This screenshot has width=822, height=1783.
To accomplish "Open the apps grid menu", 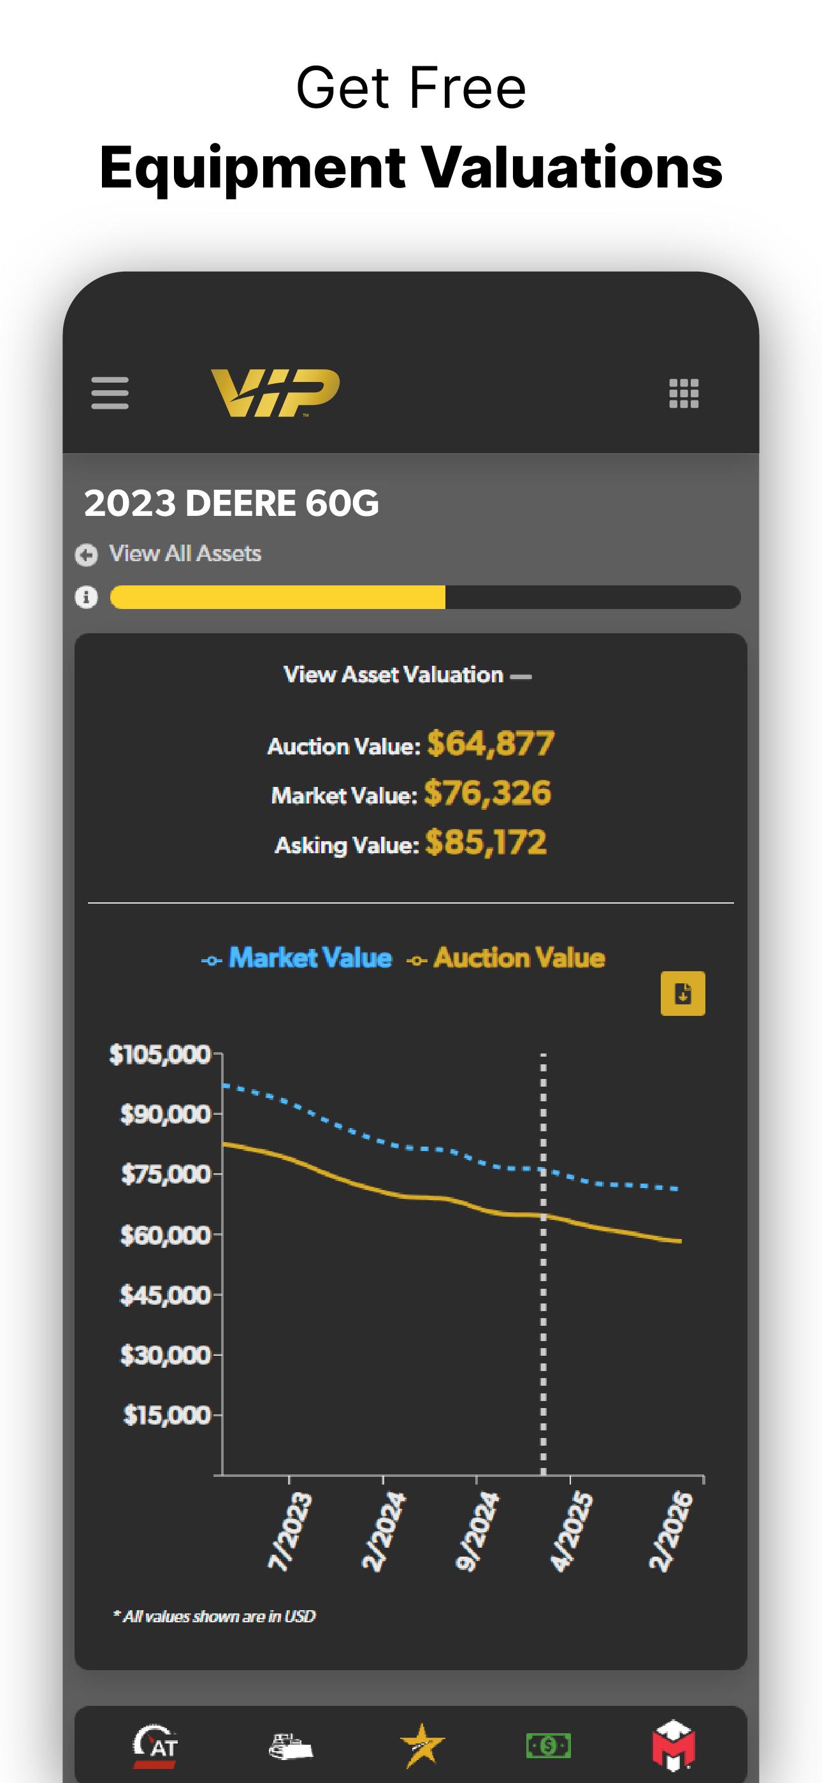I will (x=684, y=393).
